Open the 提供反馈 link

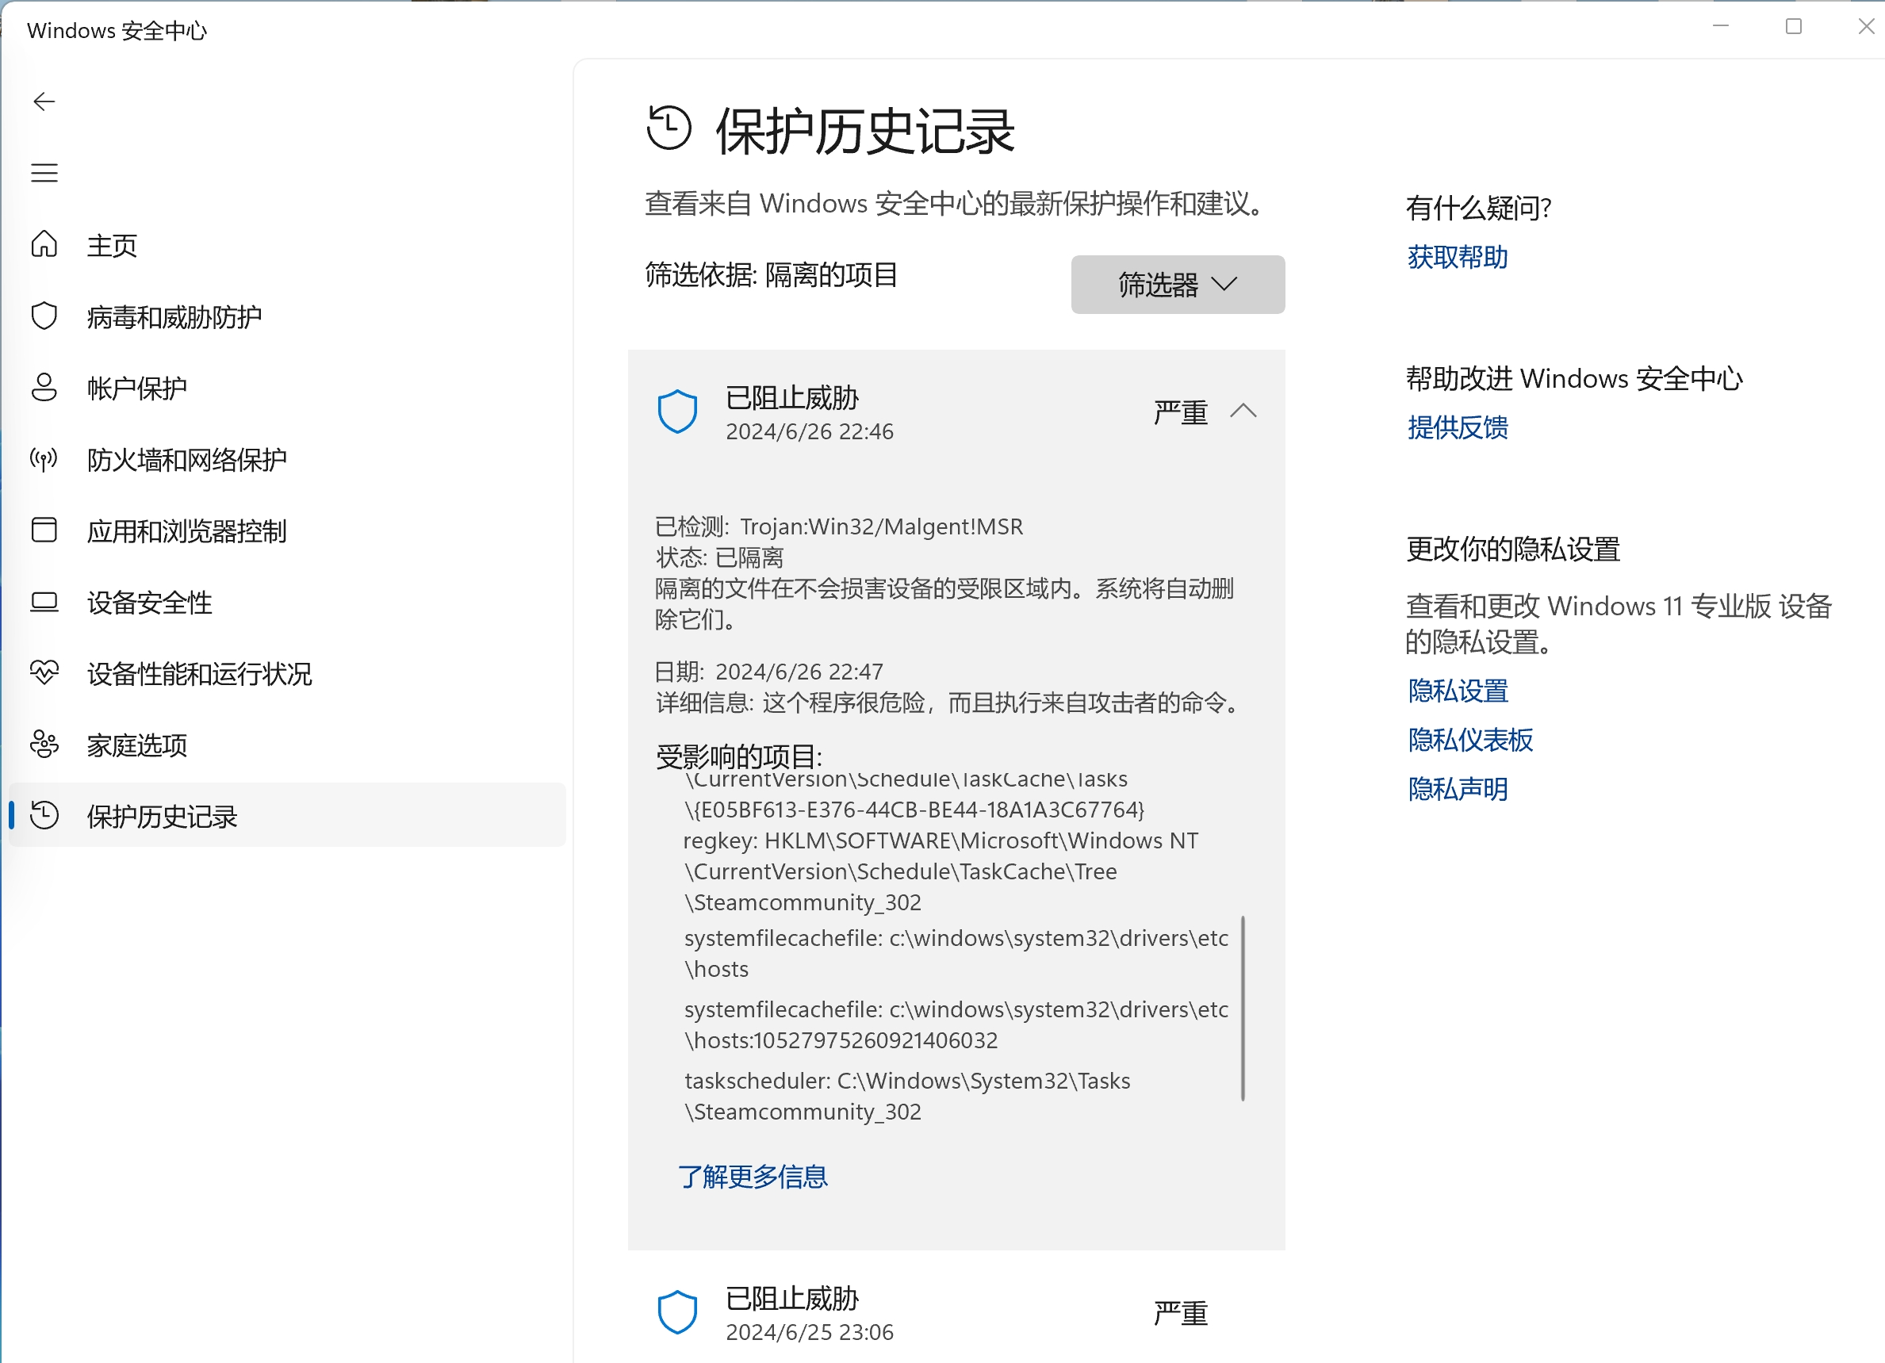(1458, 427)
